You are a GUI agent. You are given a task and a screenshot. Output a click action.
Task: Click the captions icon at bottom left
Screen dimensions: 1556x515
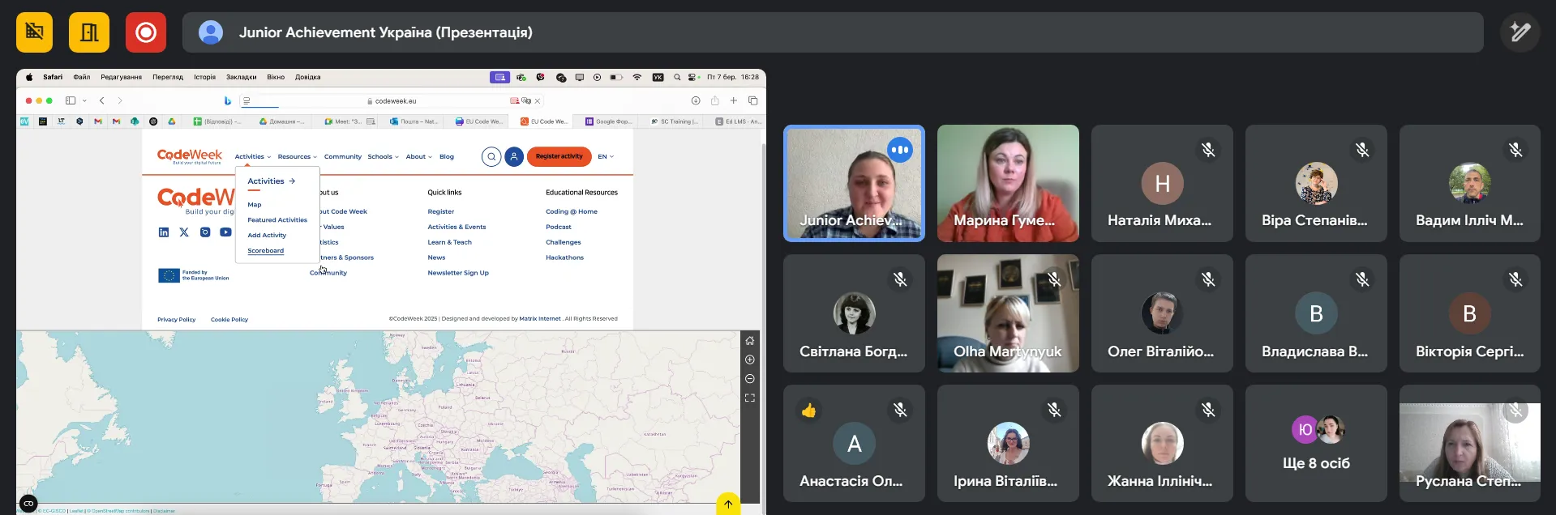(28, 504)
